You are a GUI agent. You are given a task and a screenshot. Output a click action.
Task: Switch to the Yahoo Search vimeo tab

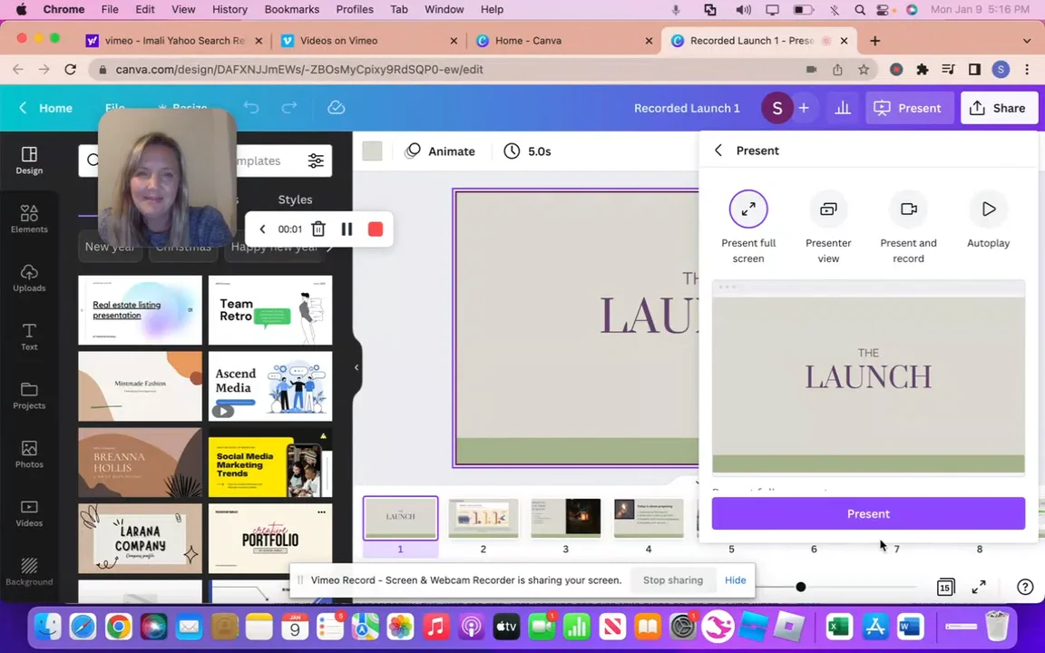coord(173,41)
